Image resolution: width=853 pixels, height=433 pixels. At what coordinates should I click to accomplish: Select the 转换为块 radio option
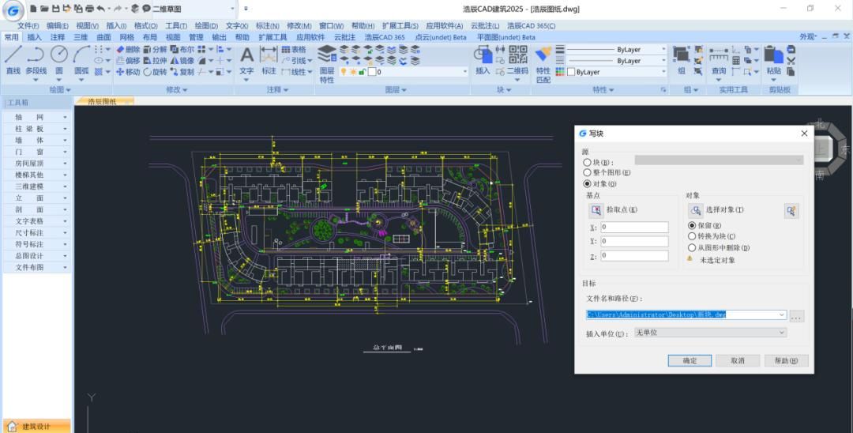693,236
